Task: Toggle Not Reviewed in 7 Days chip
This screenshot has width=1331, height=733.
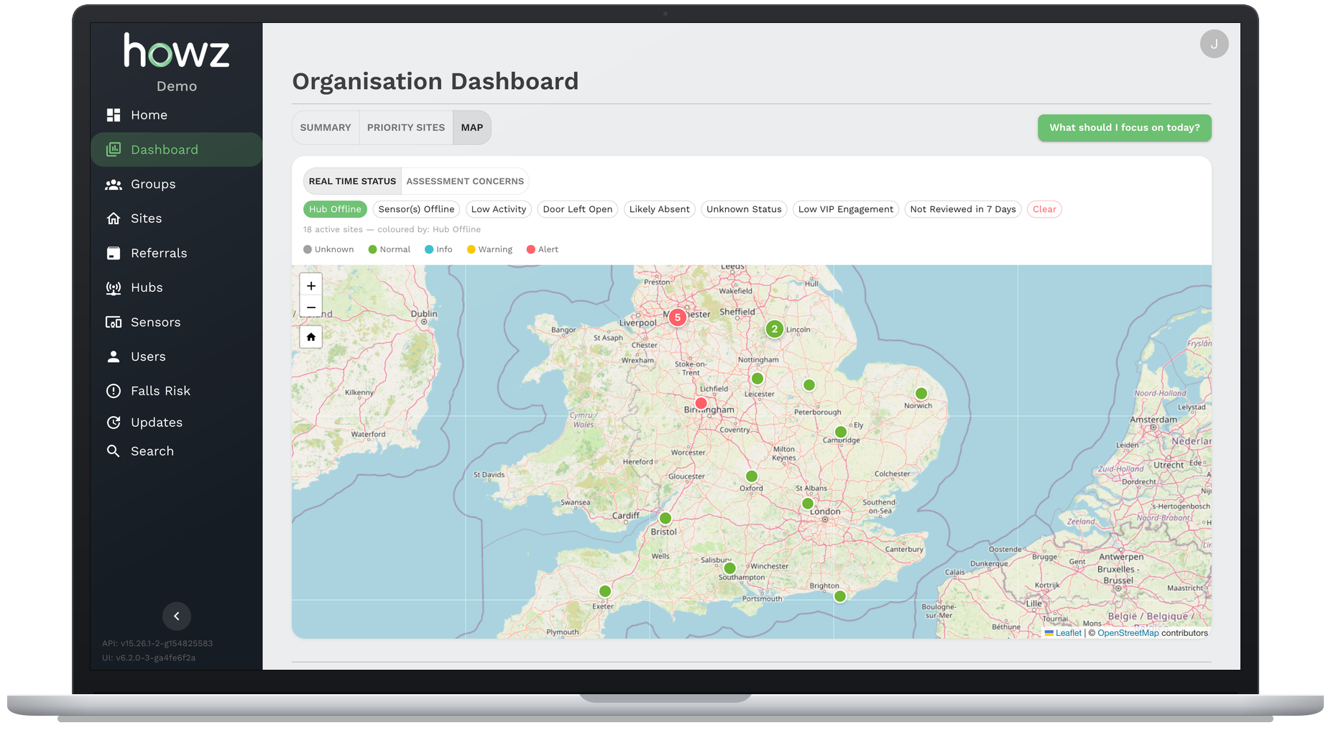Action: [963, 209]
